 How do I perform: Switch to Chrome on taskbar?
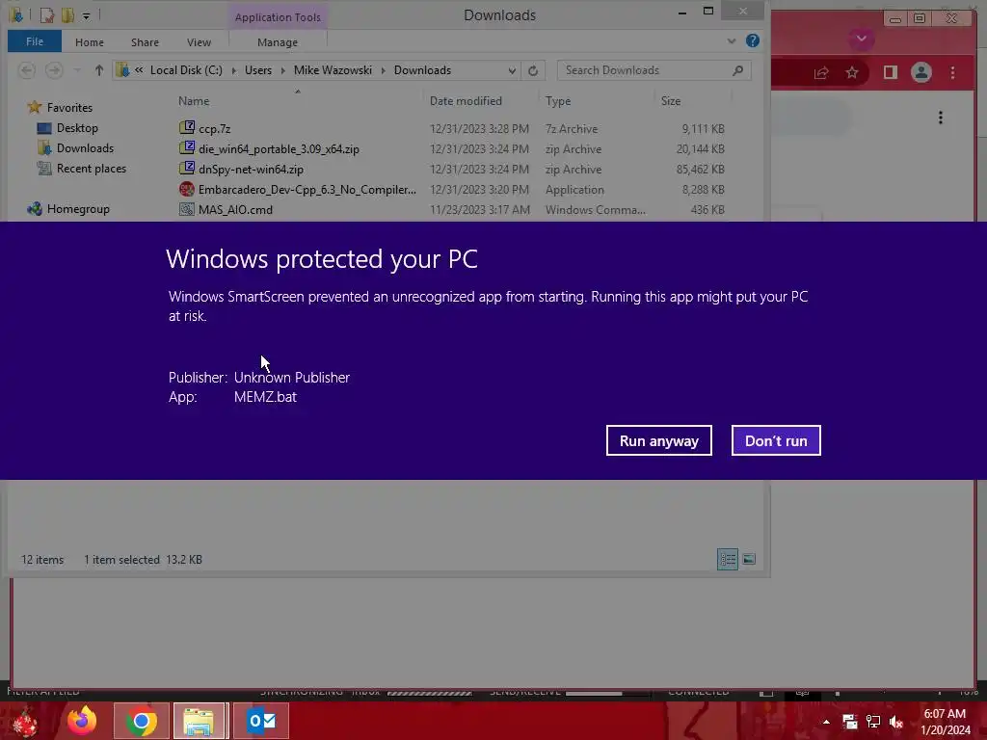[x=141, y=721]
